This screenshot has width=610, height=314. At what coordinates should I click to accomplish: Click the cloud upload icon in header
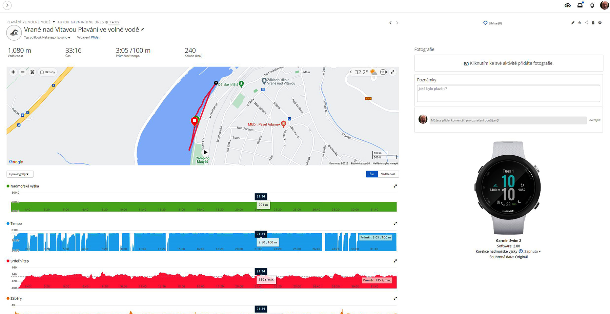pos(568,5)
